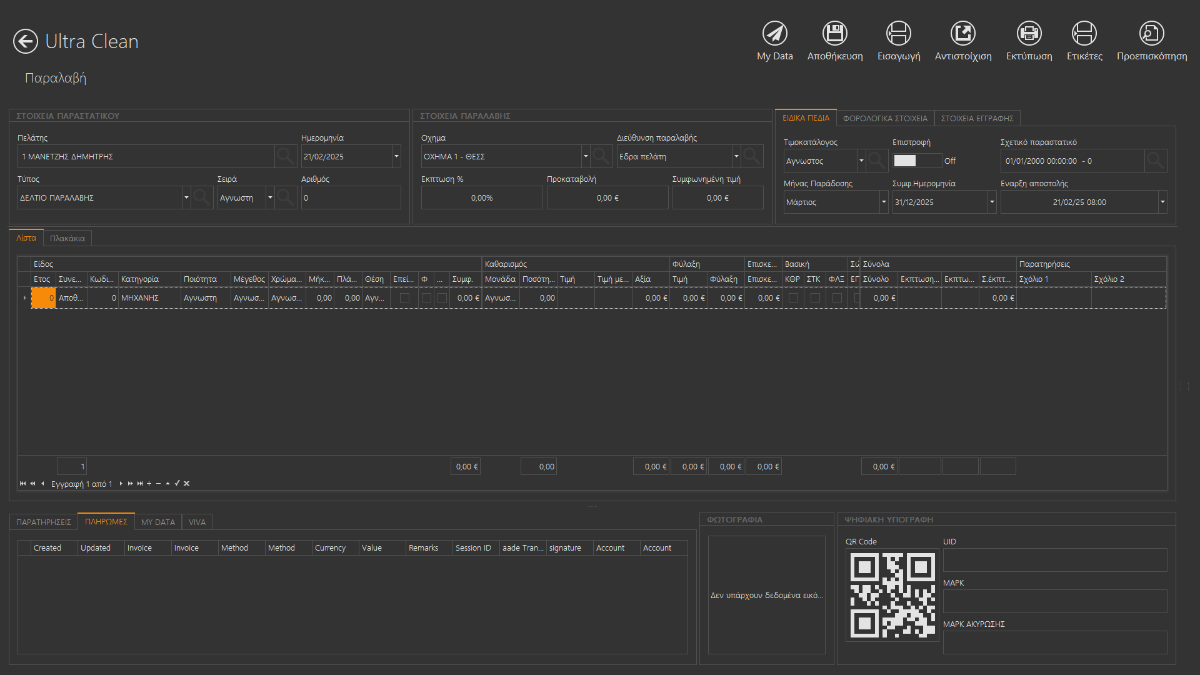This screenshot has width=1200, height=675.
Task: Switch to the Πλακάκια tab
Action: [x=67, y=238]
